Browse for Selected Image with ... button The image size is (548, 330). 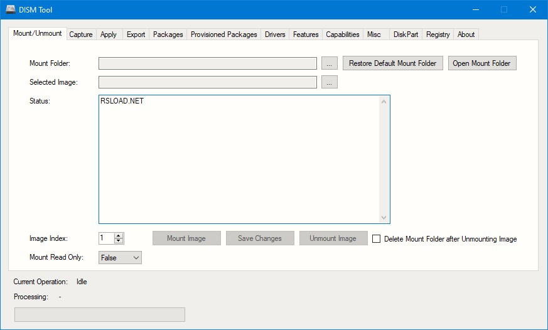click(329, 82)
